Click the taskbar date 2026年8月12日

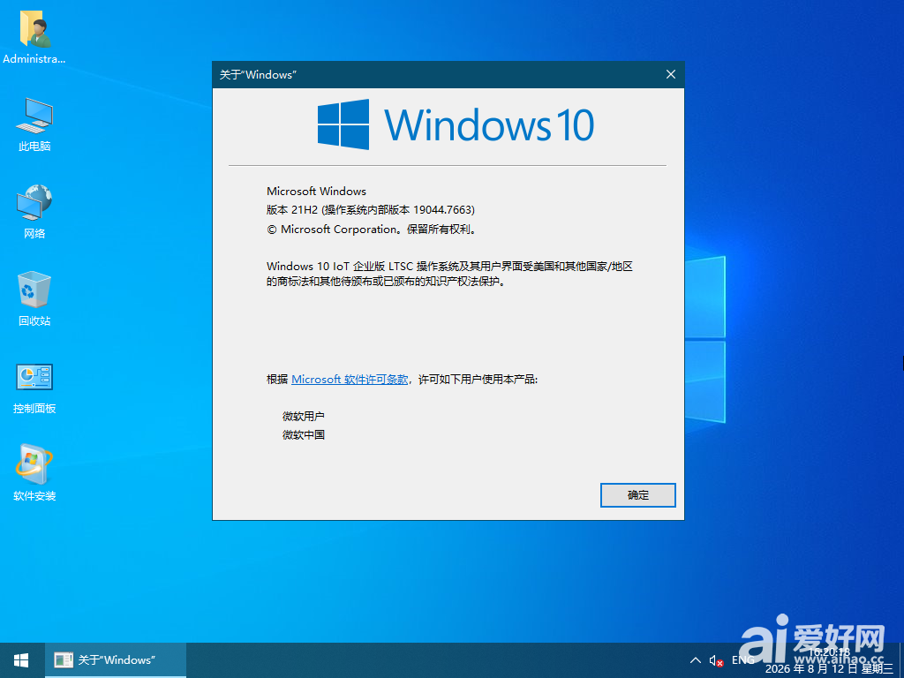[830, 669]
